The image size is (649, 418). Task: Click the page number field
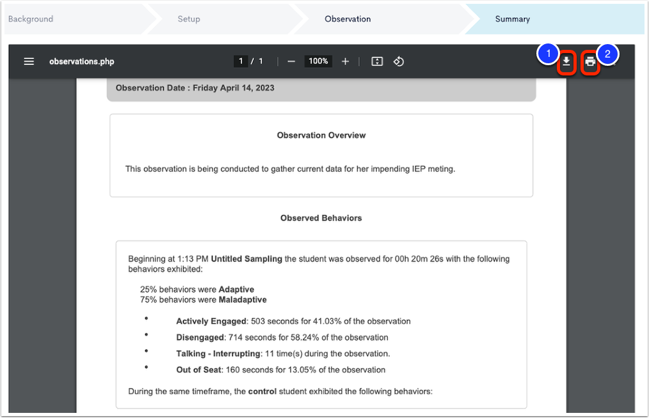(241, 61)
